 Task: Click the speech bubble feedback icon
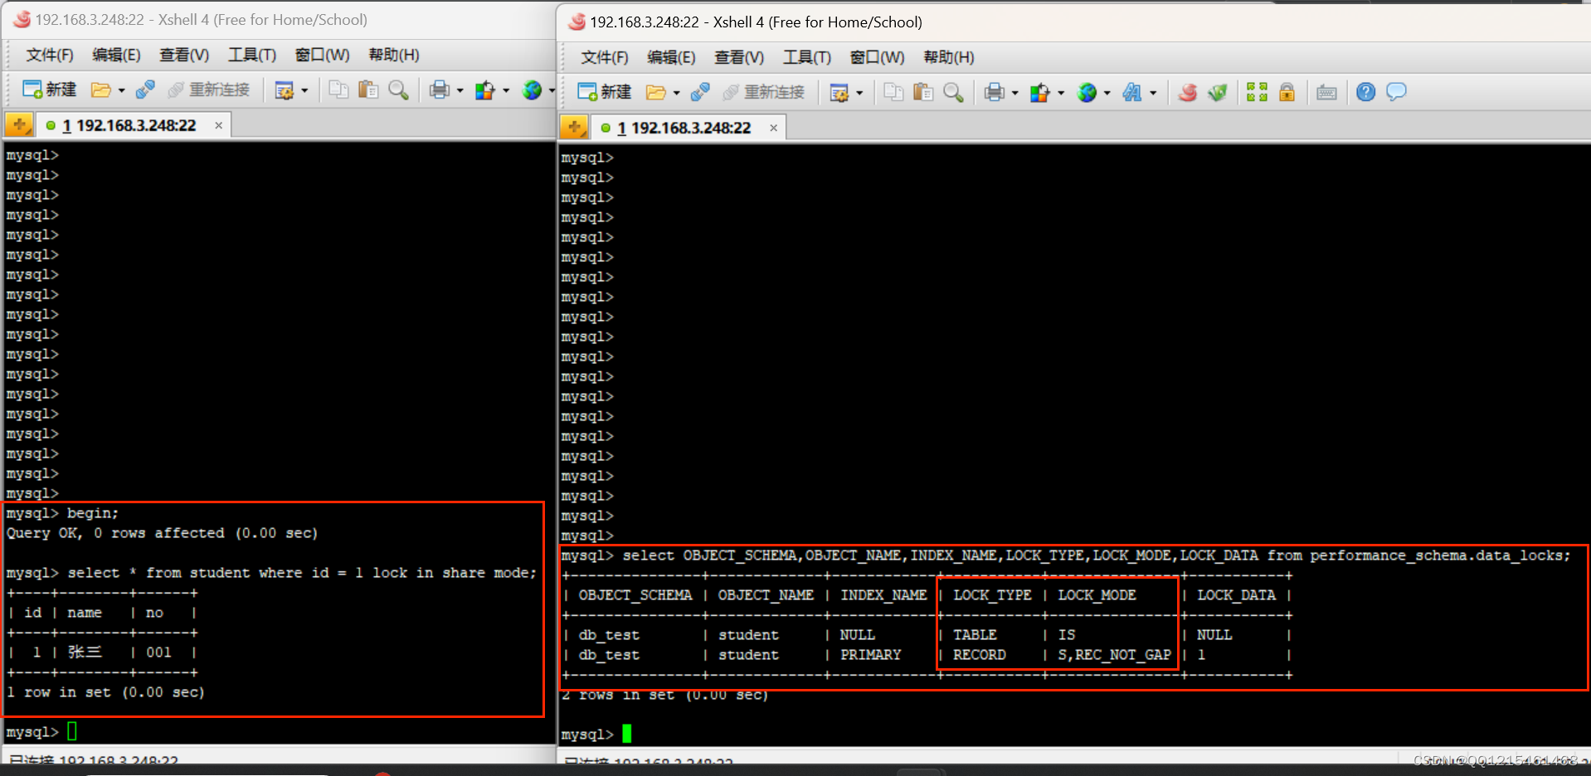tap(1397, 92)
